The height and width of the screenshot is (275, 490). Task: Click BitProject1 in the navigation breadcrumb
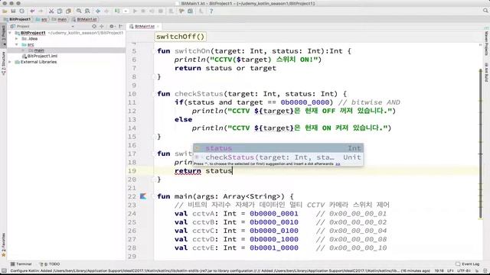pos(17,19)
